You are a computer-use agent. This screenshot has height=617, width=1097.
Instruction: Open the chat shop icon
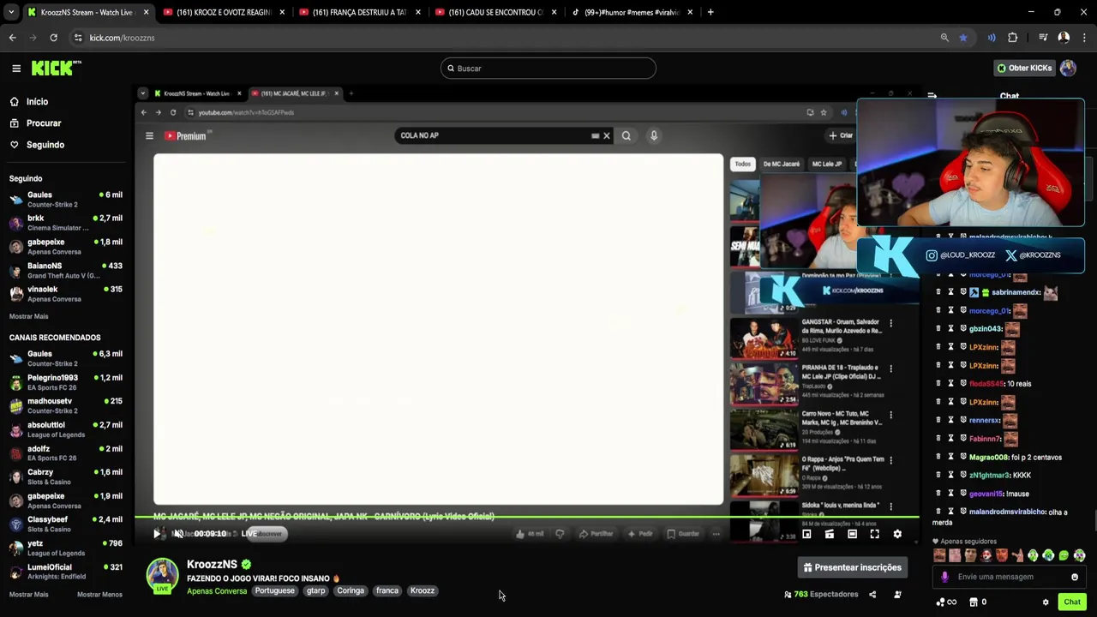click(974, 602)
